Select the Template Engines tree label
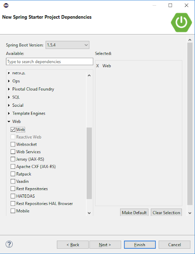195x254 pixels. [x=29, y=114]
